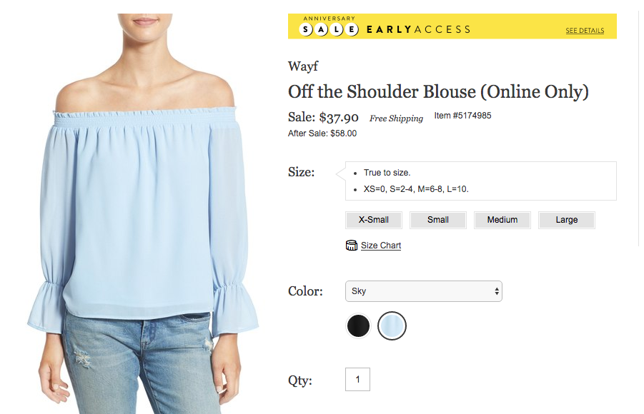
Task: Choose the Large size button
Action: click(567, 220)
